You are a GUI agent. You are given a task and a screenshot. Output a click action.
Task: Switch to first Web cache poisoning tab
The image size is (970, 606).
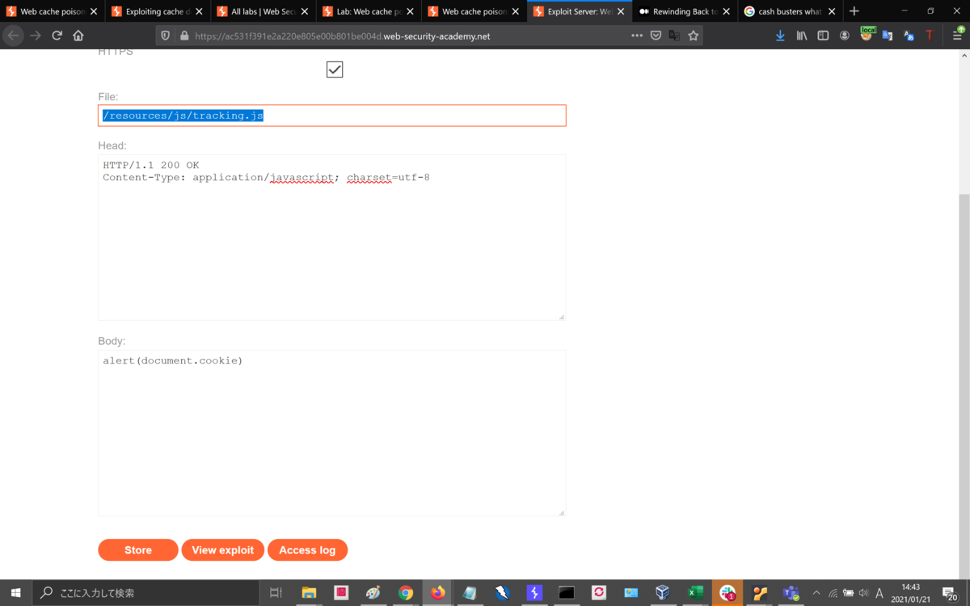51,11
